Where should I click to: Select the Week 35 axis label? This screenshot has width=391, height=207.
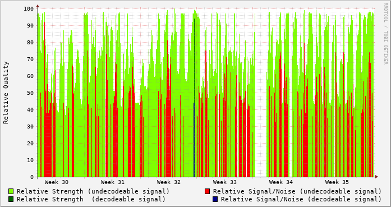pos(337,182)
